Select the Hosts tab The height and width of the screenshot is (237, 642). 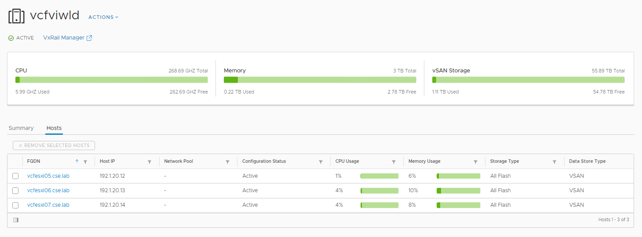pos(54,128)
